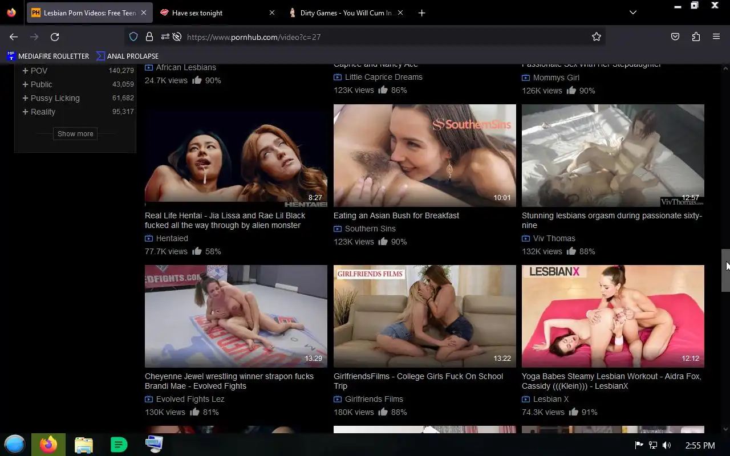Open the Viv Thomas channel link
The height and width of the screenshot is (456, 730).
(x=554, y=238)
